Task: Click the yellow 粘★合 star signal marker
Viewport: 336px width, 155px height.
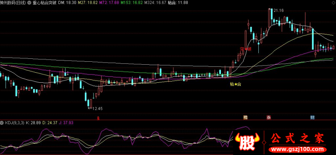Action: (x=236, y=84)
